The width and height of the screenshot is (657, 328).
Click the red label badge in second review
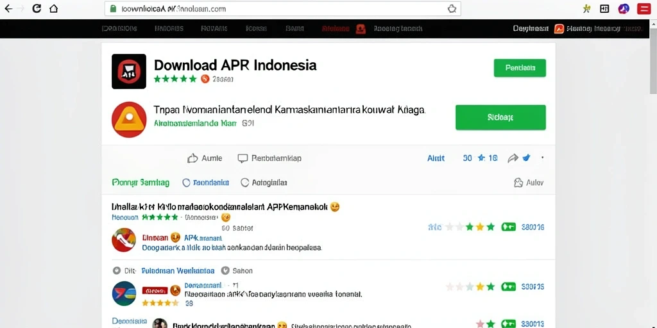[155, 290]
